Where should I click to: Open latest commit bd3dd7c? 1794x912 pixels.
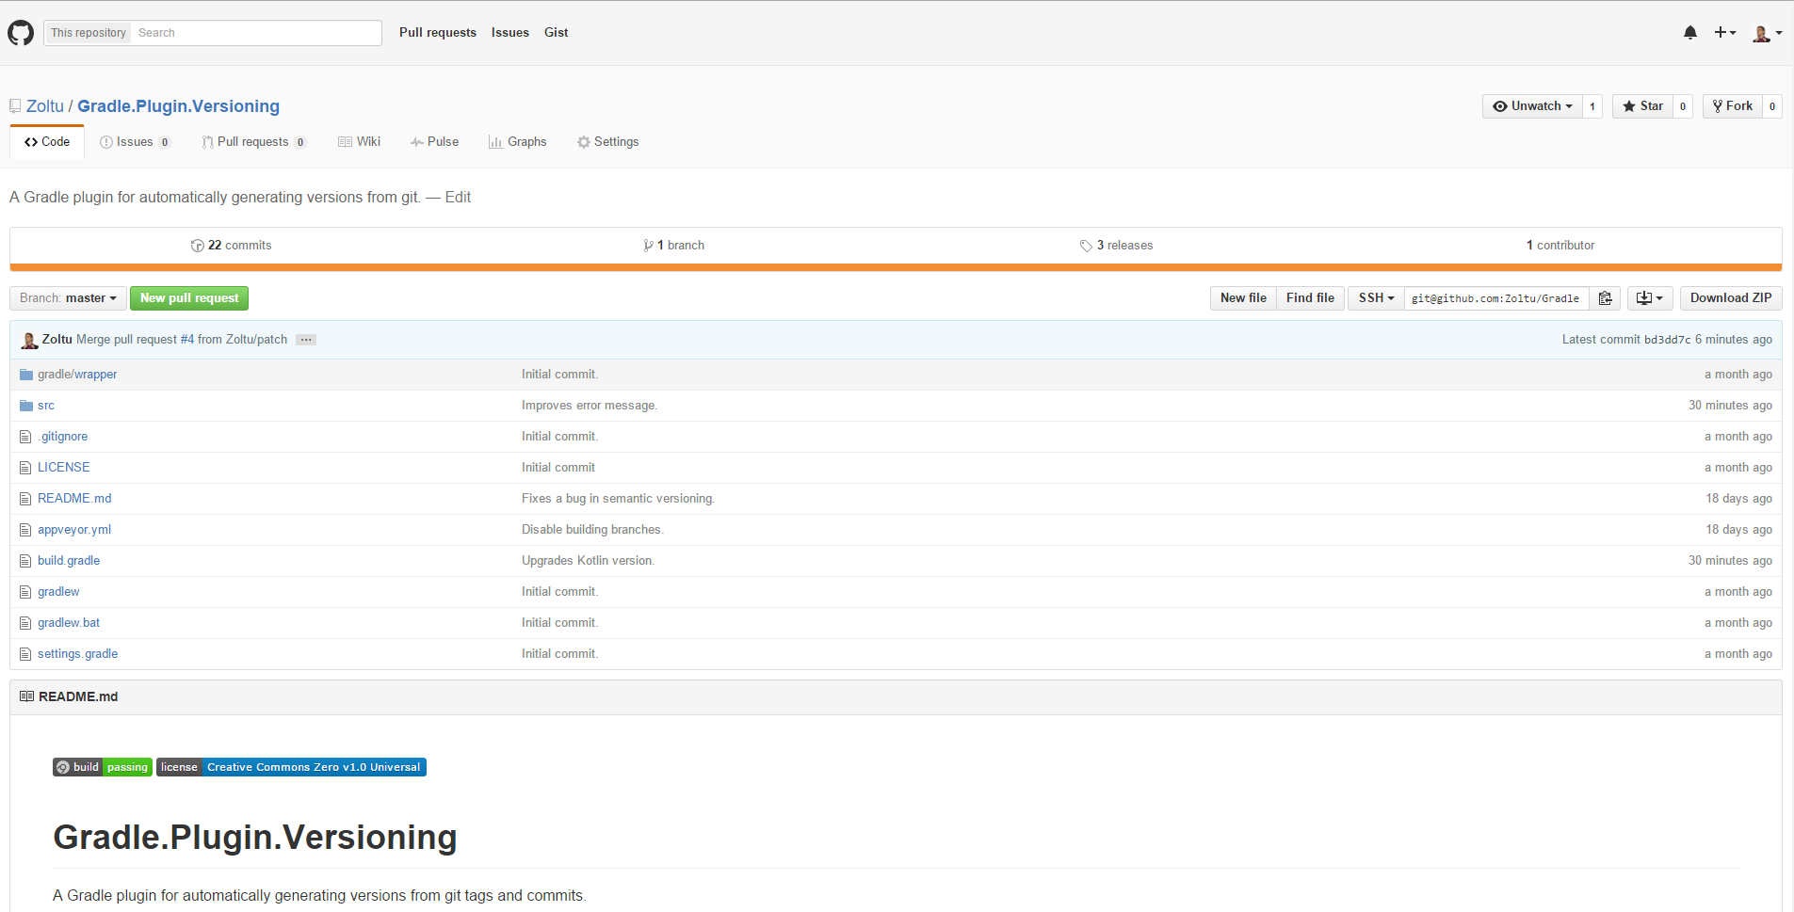click(x=1667, y=340)
